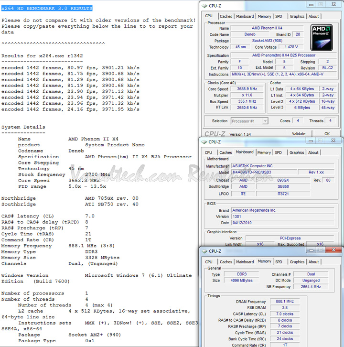The height and width of the screenshot is (347, 344).
Task: Click the OK button in CPU-Z
Action: click(327, 134)
